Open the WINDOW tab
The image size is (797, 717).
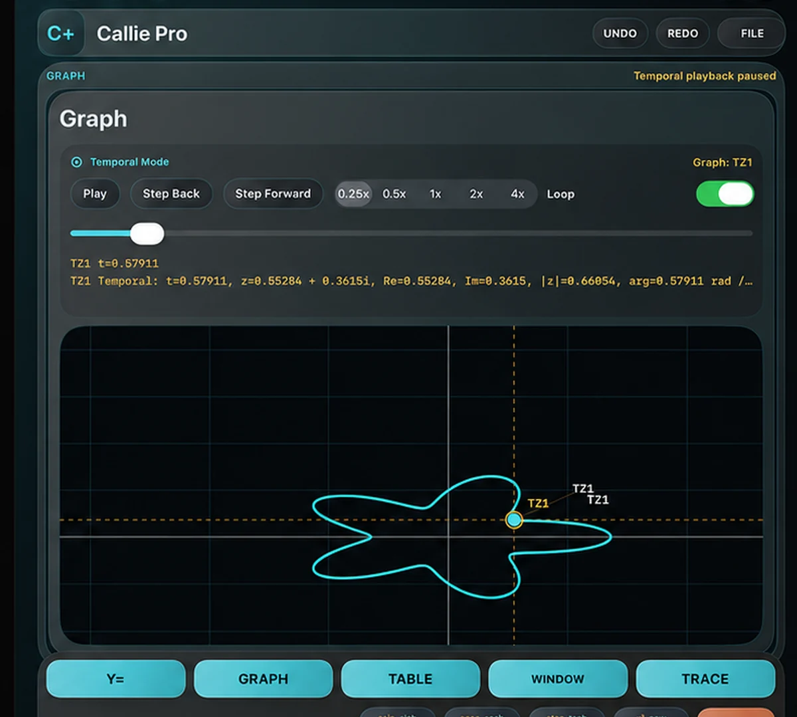click(x=558, y=679)
